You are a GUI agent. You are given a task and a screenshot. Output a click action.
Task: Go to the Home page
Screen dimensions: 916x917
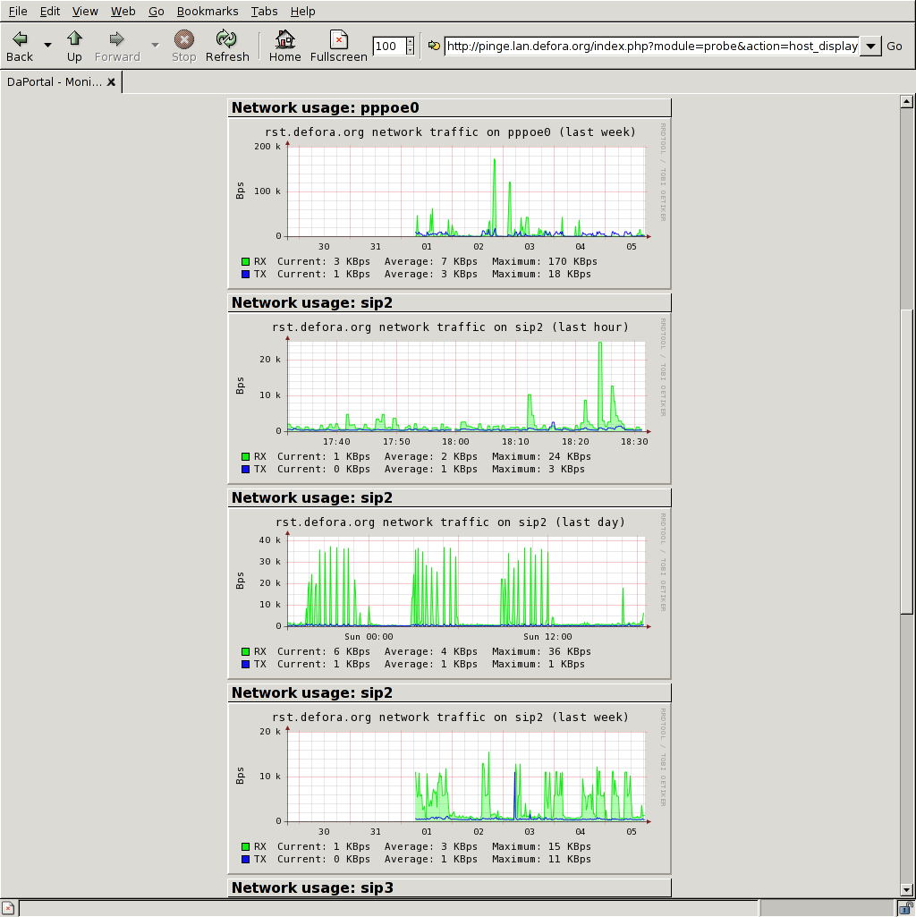284,39
